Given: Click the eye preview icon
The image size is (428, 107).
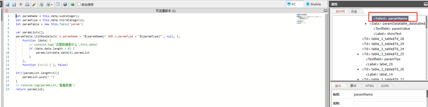Looking at the screenshot, I should pos(21,4).
